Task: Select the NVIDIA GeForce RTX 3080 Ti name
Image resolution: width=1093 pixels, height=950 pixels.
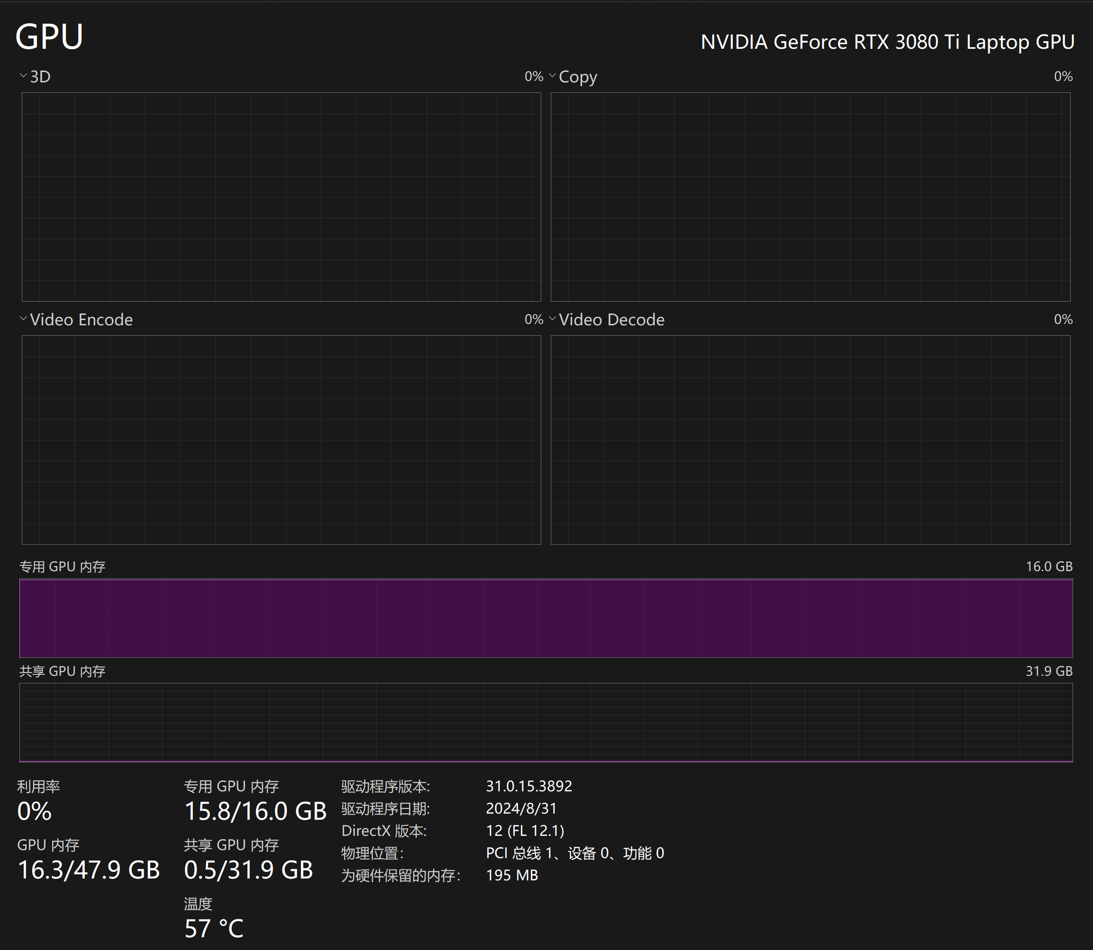Action: 887,42
